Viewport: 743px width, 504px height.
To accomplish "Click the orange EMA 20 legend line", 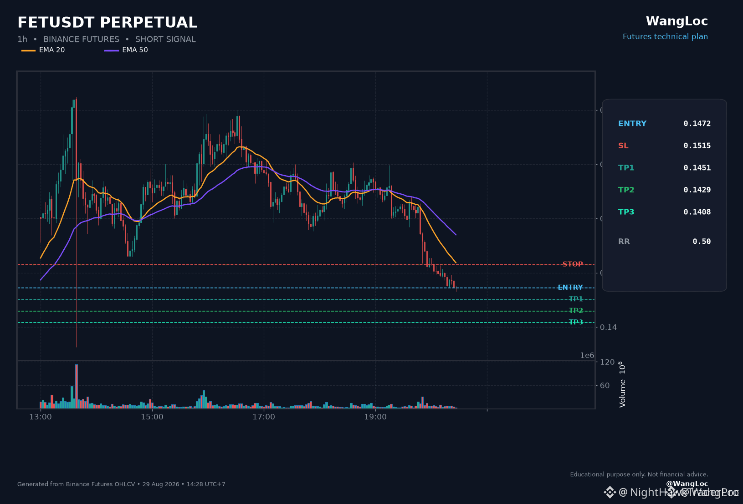I will [x=28, y=50].
